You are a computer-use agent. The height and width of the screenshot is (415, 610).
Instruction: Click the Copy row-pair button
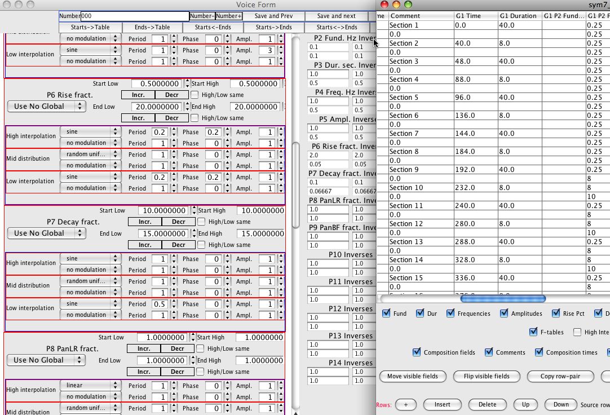[x=560, y=376]
